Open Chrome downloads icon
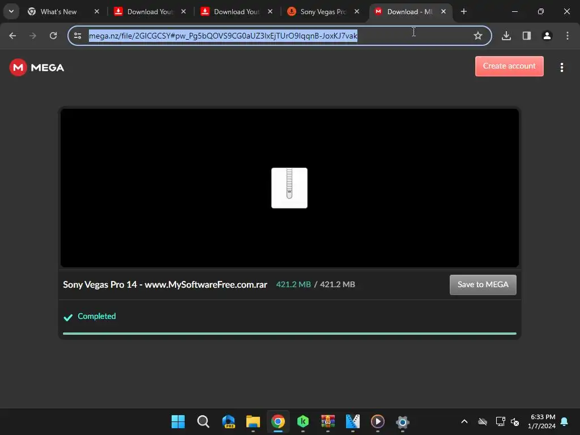Image resolution: width=580 pixels, height=435 pixels. click(x=506, y=36)
